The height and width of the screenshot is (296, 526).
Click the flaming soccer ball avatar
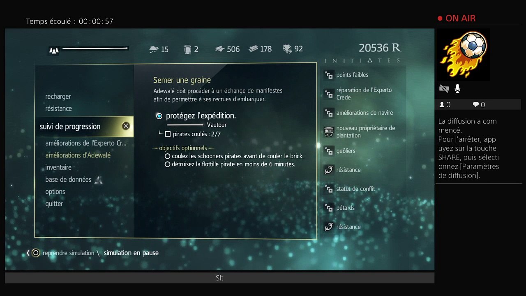(464, 55)
